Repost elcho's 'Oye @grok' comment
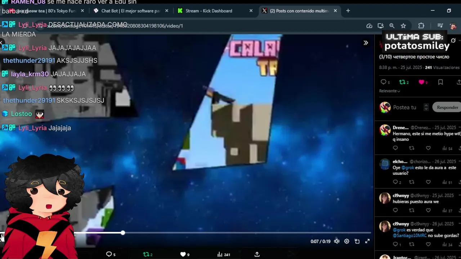 (x=412, y=182)
